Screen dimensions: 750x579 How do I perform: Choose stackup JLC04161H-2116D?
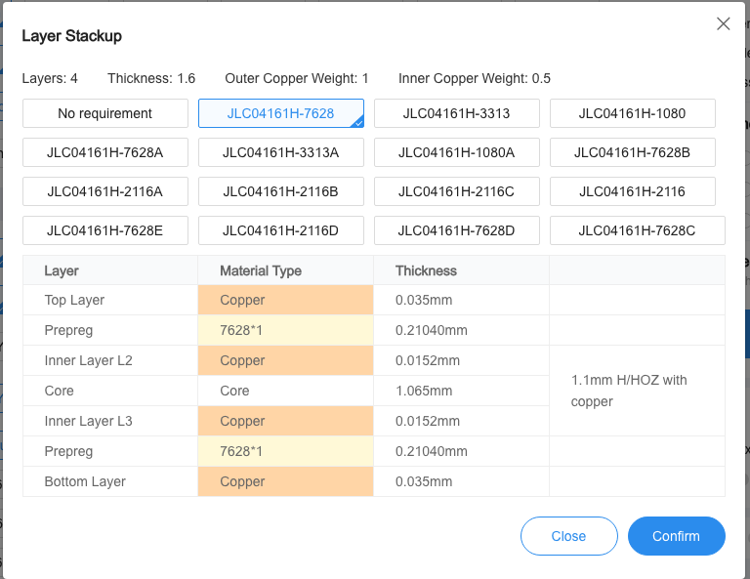click(281, 230)
